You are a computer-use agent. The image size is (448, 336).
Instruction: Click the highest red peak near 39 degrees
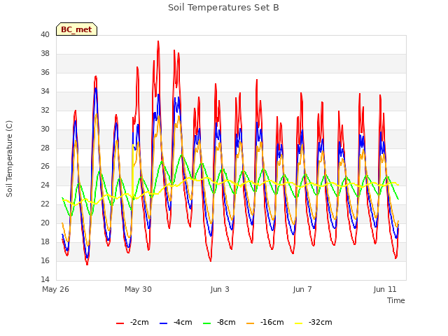158,42
